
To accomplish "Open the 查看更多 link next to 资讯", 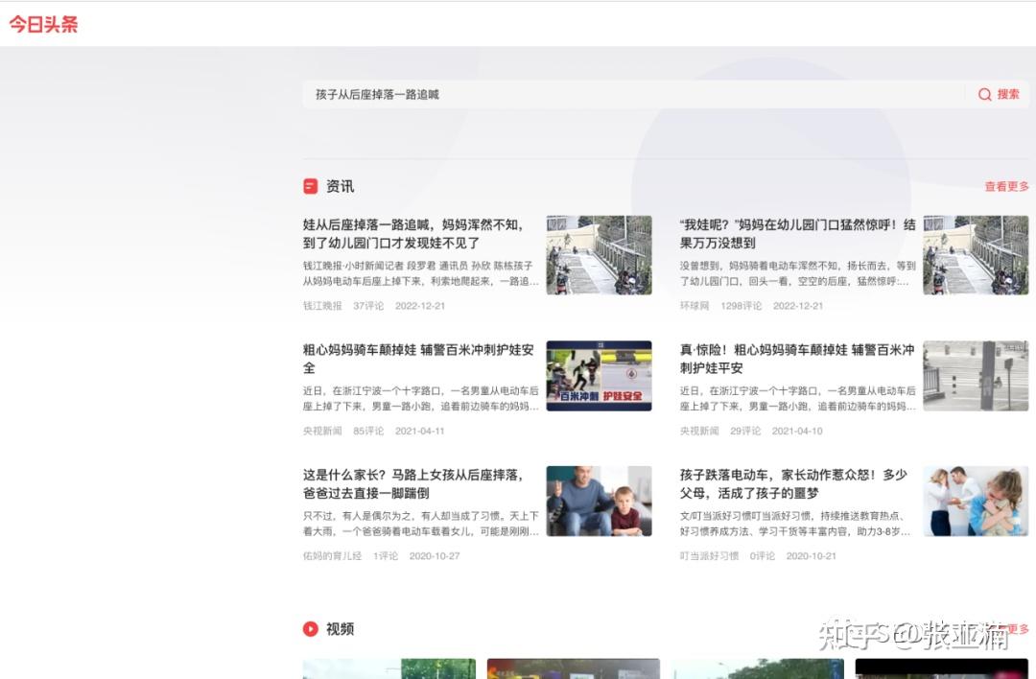I will (1004, 186).
